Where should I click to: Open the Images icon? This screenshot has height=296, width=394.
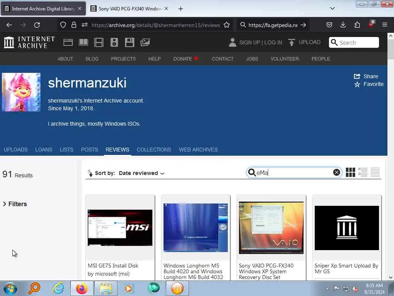pos(145,42)
